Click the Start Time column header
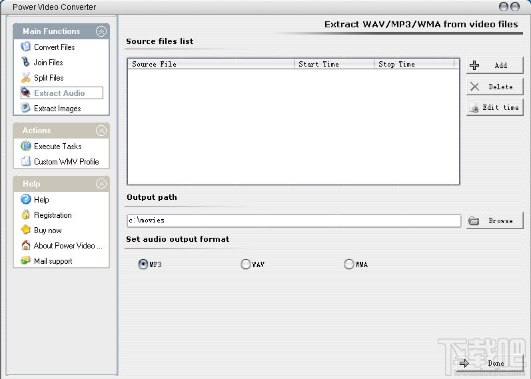 click(334, 64)
